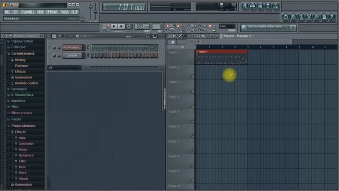Collapse the Current project folder
Screen dimensions: 339x191
point(23,54)
